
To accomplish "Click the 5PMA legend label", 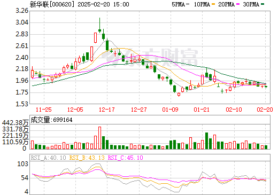I will pos(178,4).
